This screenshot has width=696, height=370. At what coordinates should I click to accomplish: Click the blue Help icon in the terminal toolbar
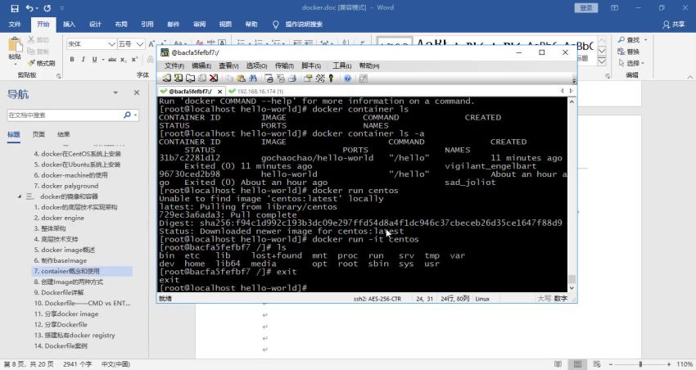[x=347, y=79]
